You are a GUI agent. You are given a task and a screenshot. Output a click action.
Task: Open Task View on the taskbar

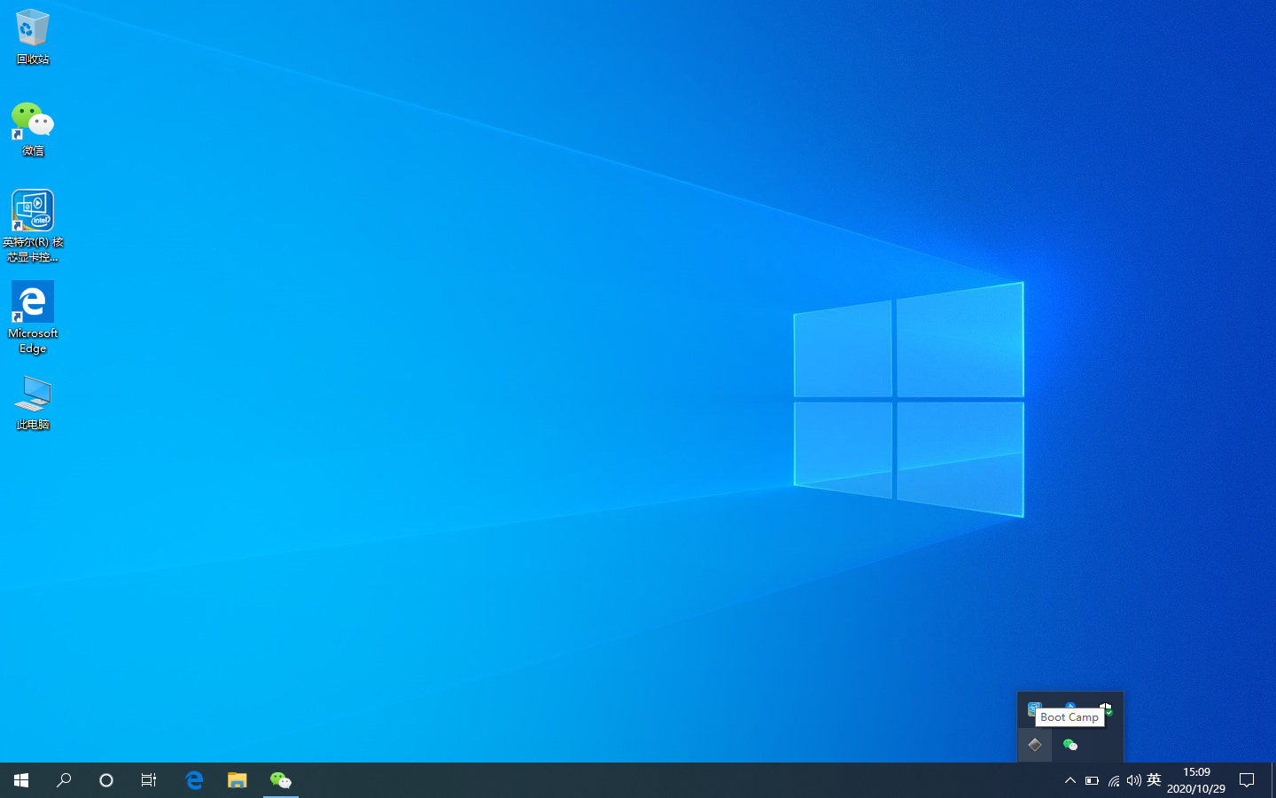148,780
